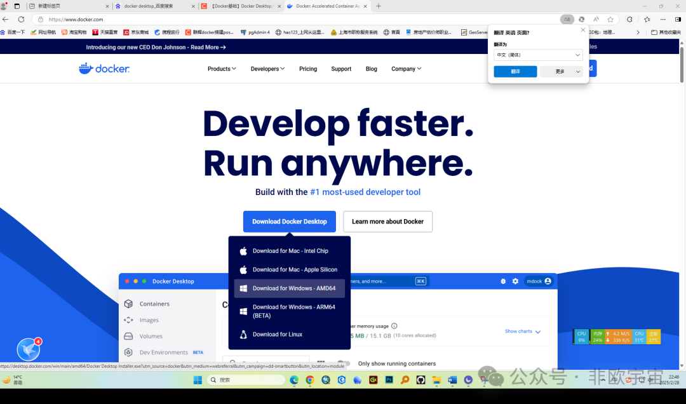Select Download for Mac - Apple Silicon

290,269
